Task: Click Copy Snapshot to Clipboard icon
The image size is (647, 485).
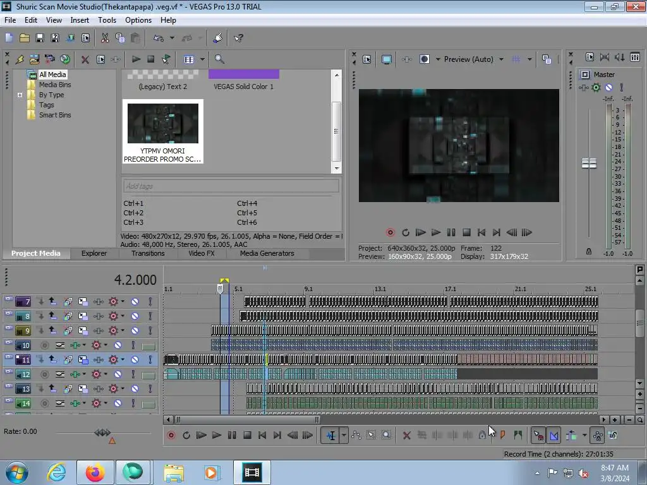Action: 547,59
